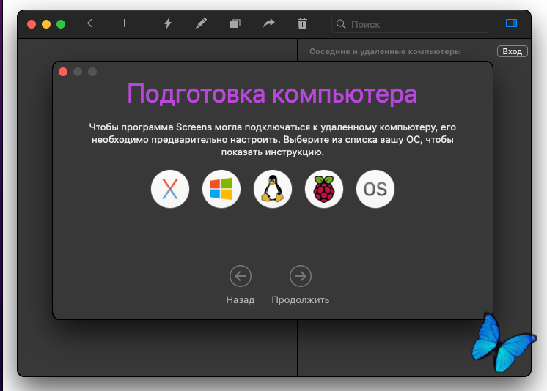Click the pencil edit icon
This screenshot has width=547, height=391.
[202, 23]
